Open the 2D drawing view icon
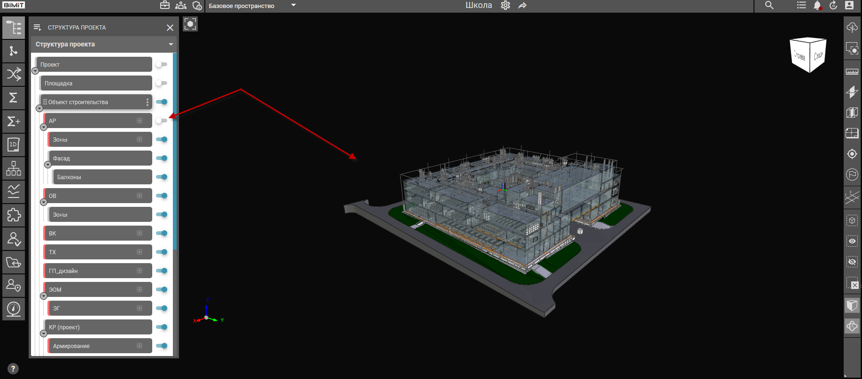 [x=14, y=145]
